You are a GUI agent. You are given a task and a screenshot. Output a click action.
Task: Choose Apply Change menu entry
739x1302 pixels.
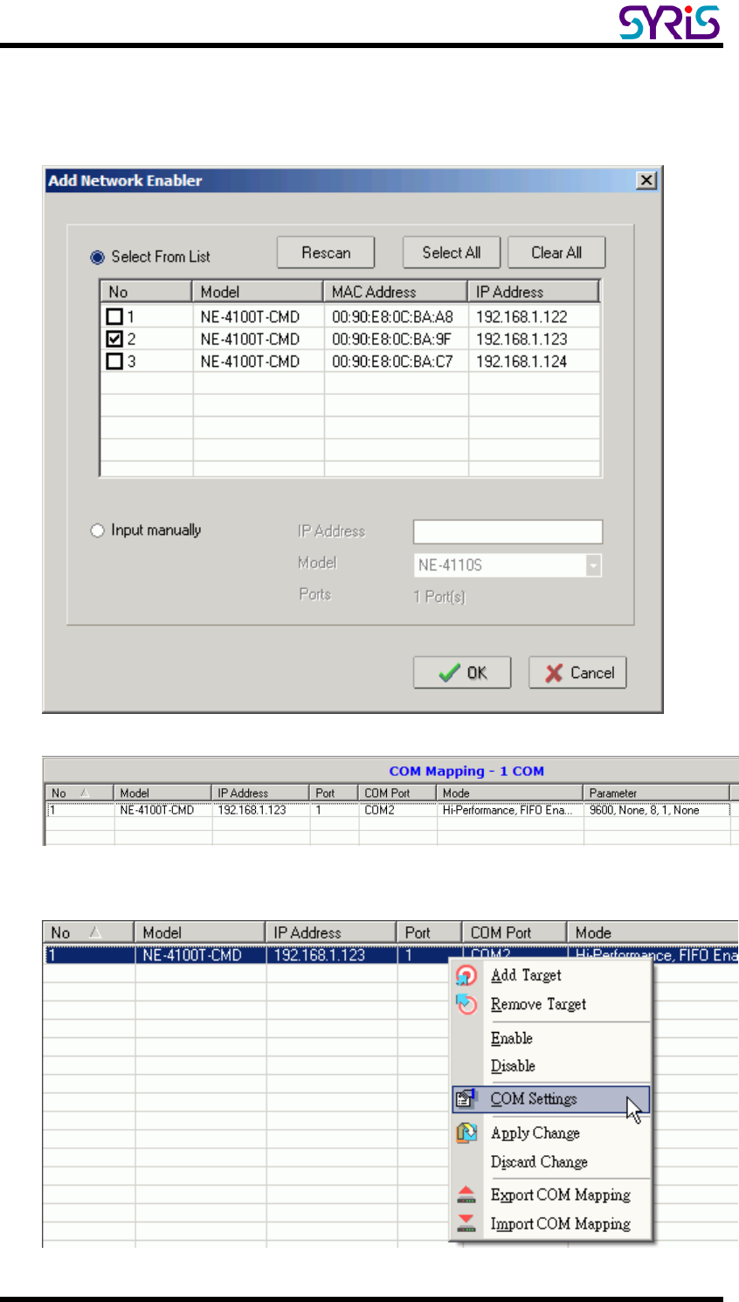click(535, 1132)
